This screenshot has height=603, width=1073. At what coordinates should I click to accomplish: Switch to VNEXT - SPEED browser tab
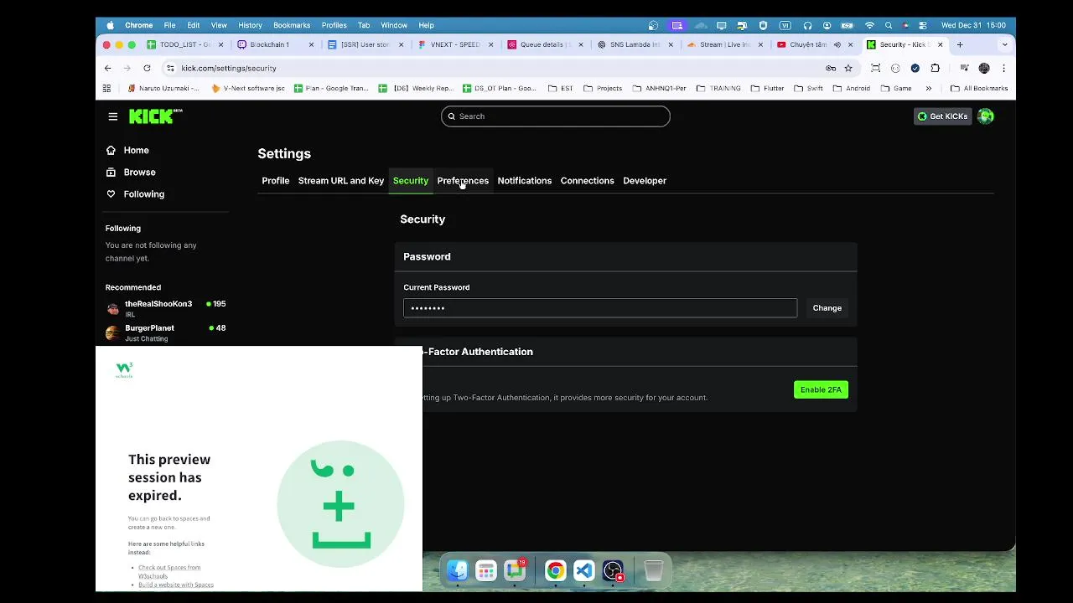tap(455, 44)
